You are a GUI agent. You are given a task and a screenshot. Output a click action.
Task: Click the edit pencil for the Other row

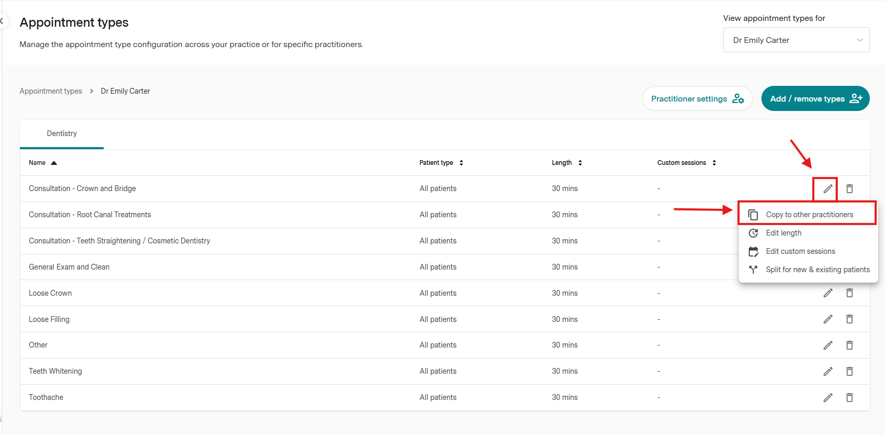click(x=827, y=345)
